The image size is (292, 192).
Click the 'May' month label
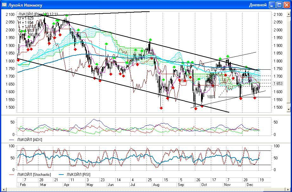pos(90,185)
